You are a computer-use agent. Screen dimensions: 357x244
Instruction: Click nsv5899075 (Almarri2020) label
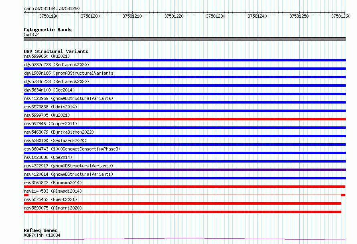pos(53,208)
